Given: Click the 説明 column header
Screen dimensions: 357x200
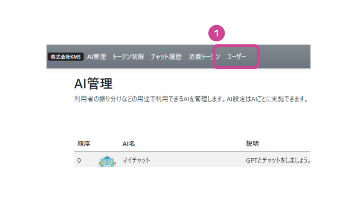Looking at the screenshot, I should click(x=252, y=144).
